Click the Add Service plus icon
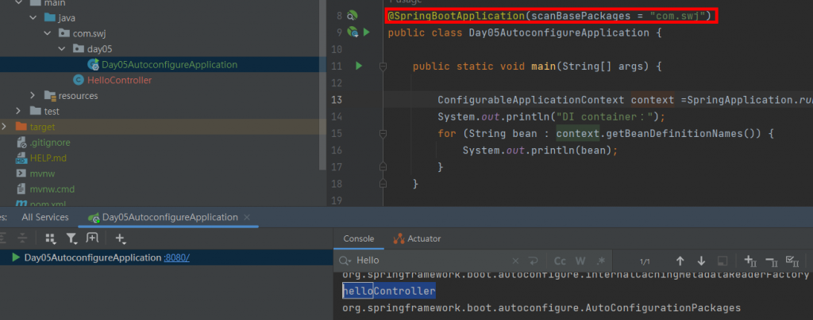The width and height of the screenshot is (813, 320). click(x=121, y=238)
